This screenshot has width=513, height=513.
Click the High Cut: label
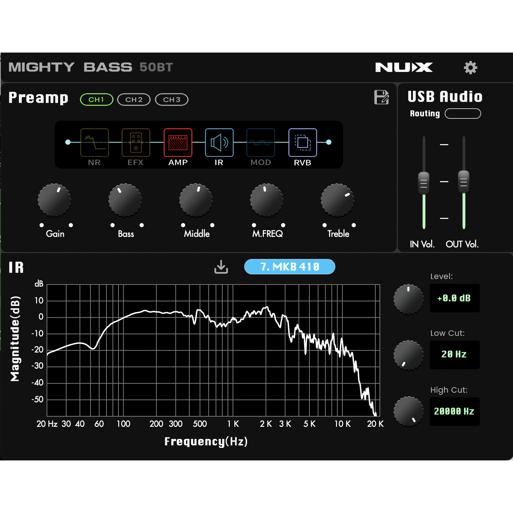tap(449, 390)
